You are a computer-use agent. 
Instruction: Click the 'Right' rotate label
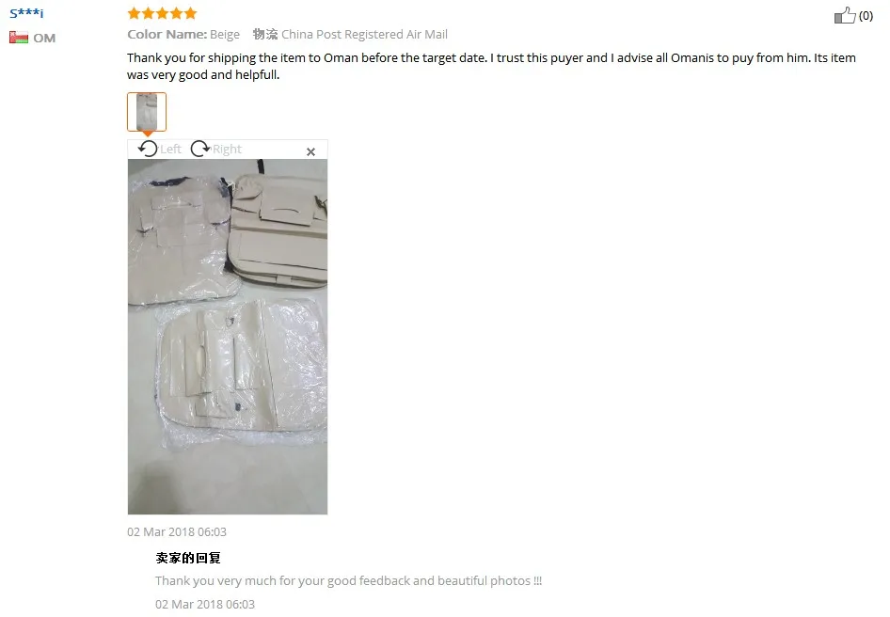[227, 149]
